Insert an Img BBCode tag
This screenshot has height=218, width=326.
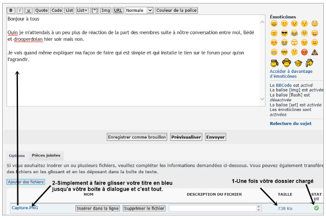click(106, 11)
